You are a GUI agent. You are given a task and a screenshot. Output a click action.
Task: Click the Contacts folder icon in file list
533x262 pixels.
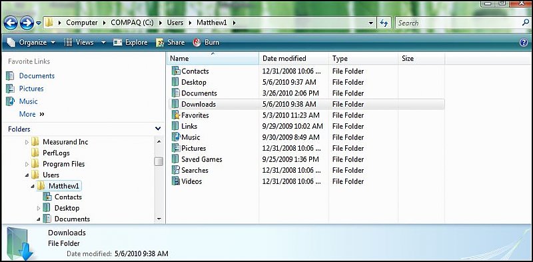click(x=175, y=71)
